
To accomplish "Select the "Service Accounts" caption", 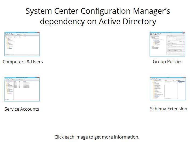I will pos(22,109).
